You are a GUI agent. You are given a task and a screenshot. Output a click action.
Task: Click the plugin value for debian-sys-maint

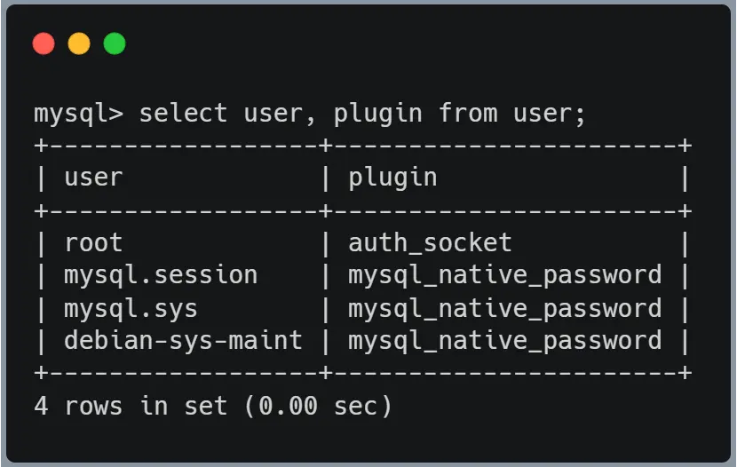504,340
